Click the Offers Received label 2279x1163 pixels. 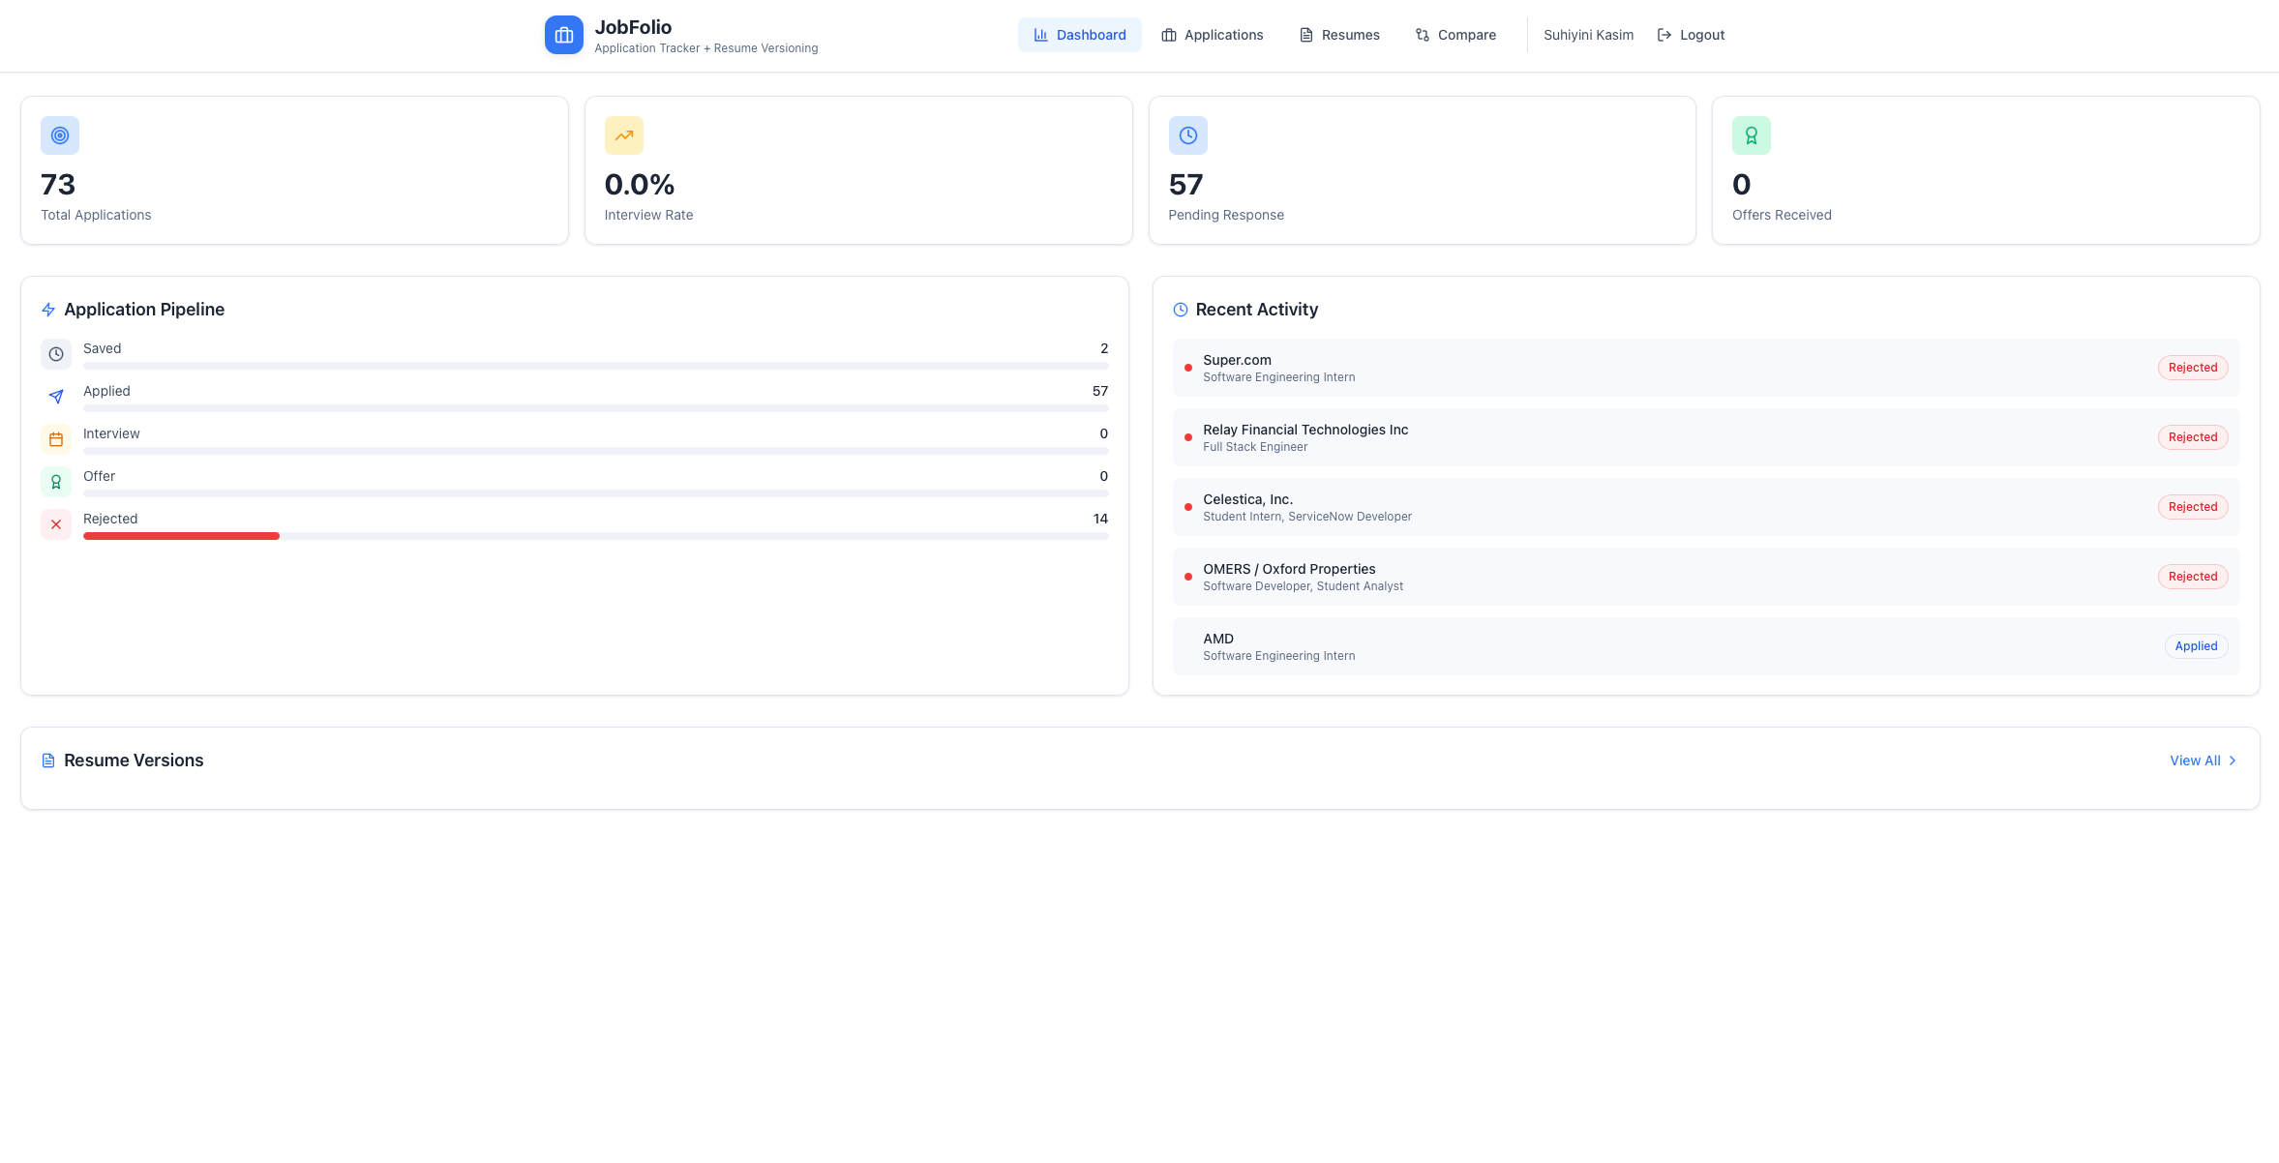[x=1782, y=215]
